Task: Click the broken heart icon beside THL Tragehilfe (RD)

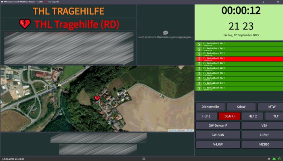Action: (25, 24)
